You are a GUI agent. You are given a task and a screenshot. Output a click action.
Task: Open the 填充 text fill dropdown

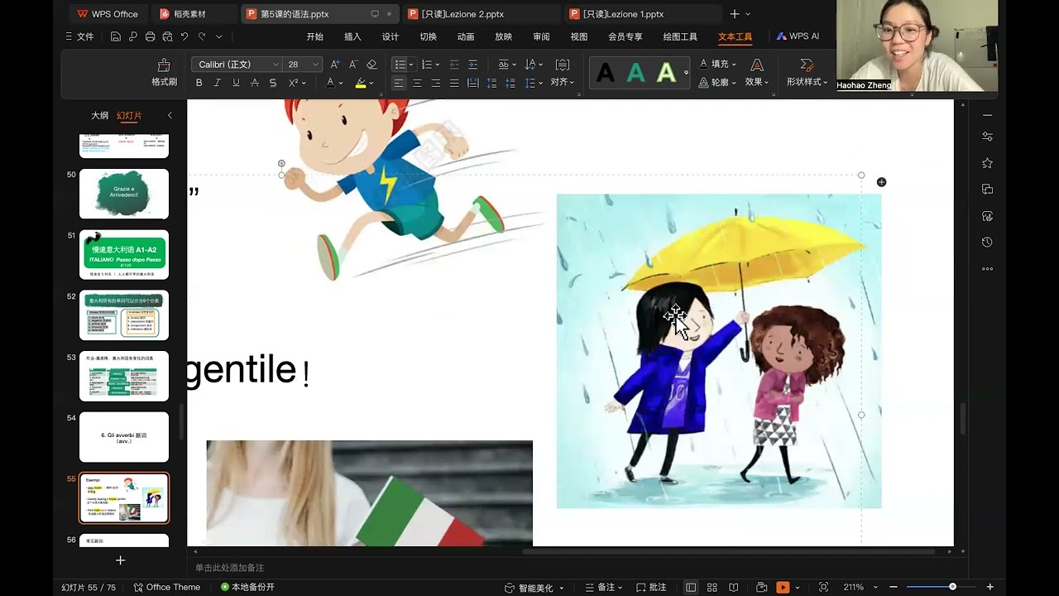click(717, 64)
